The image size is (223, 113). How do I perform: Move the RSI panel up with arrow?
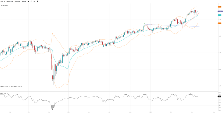point(8,93)
